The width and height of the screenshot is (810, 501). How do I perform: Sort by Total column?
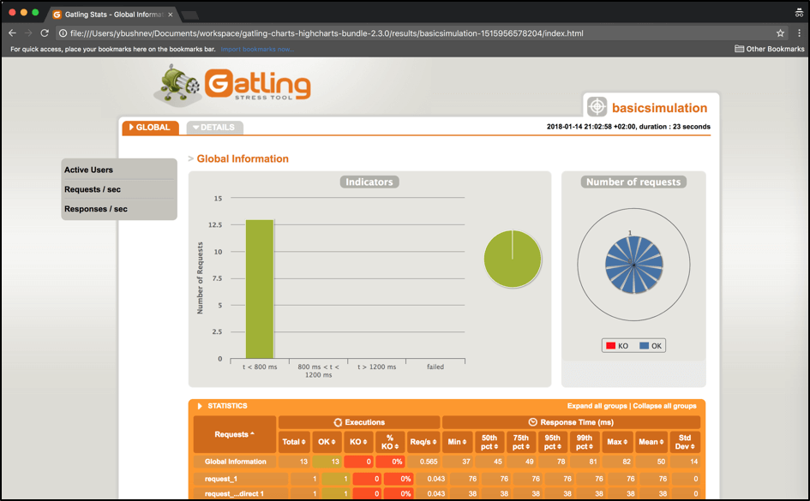pos(294,442)
